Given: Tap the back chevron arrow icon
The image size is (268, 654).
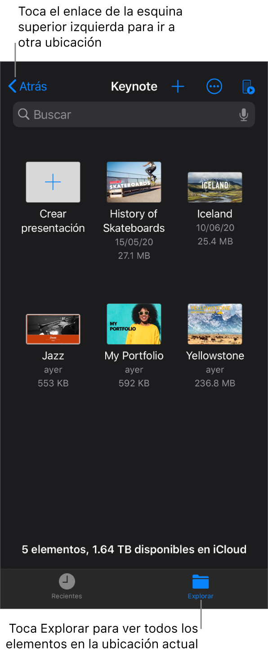Looking at the screenshot, I should pos(12,86).
